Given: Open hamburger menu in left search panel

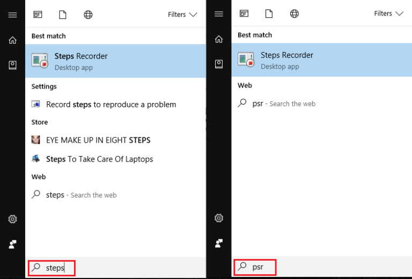Looking at the screenshot, I should (x=12, y=14).
